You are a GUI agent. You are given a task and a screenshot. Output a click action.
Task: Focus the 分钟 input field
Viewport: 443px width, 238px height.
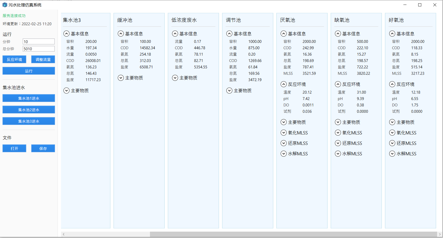click(x=39, y=42)
